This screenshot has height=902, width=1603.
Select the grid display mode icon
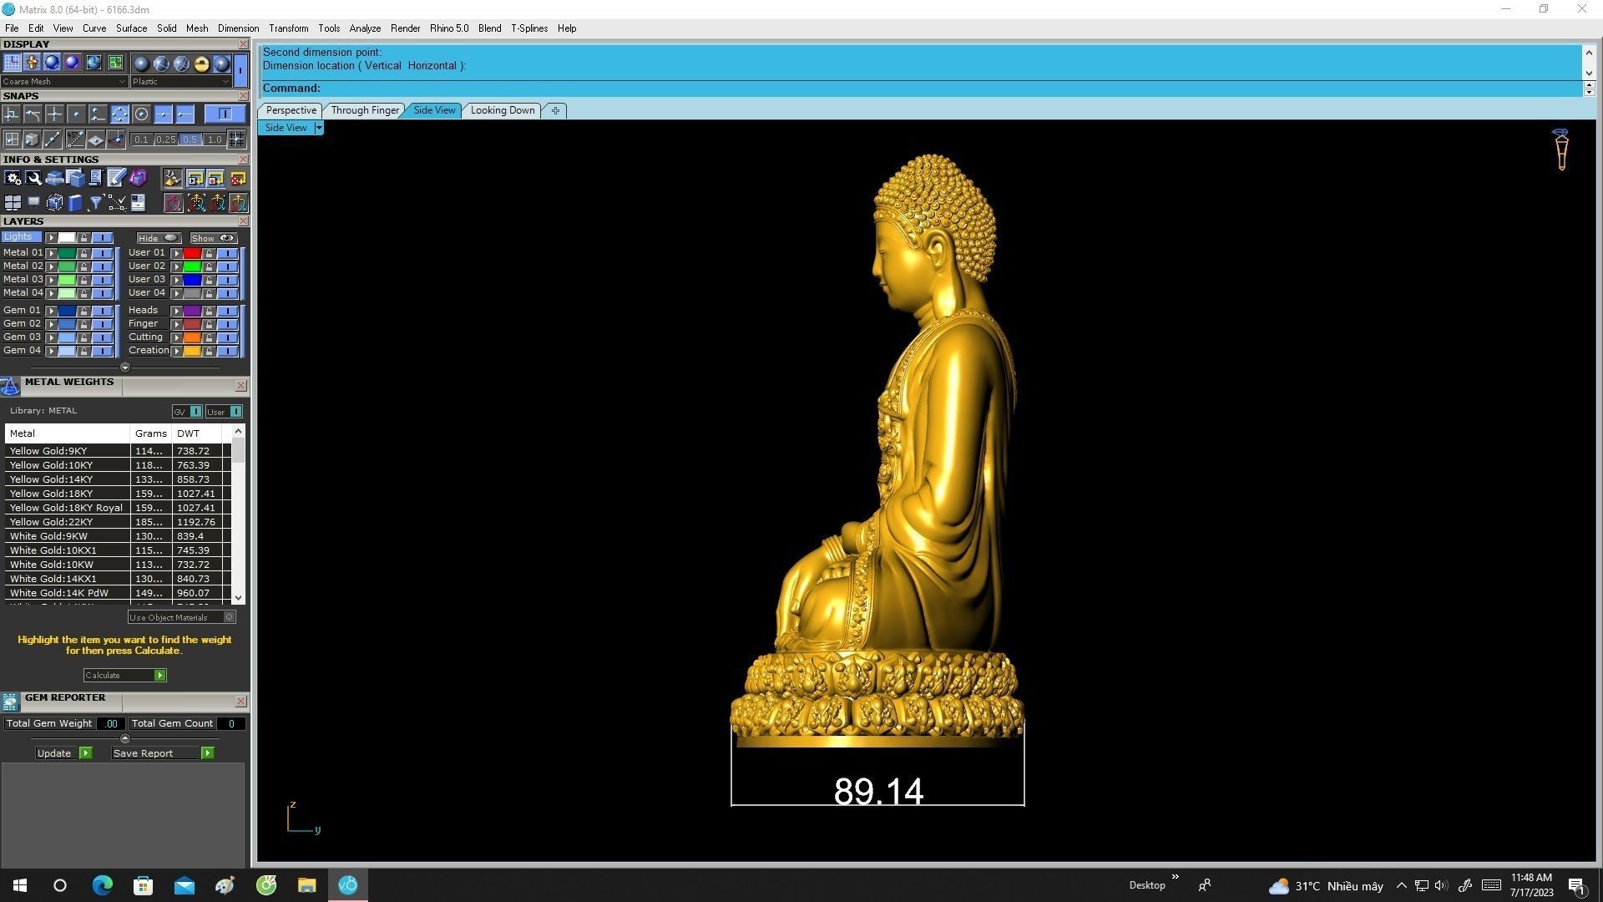click(x=12, y=63)
